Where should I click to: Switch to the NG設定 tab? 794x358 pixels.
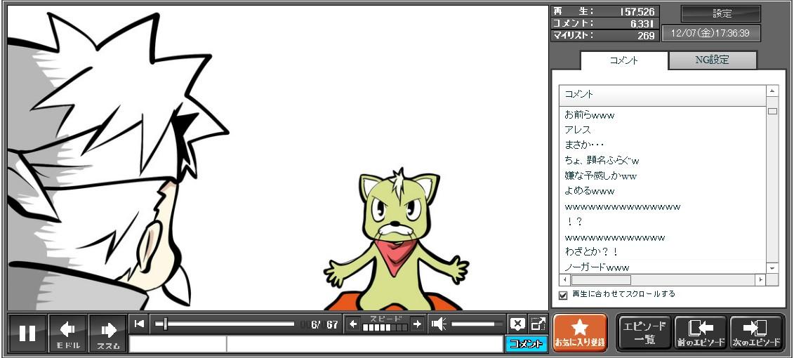(x=712, y=60)
